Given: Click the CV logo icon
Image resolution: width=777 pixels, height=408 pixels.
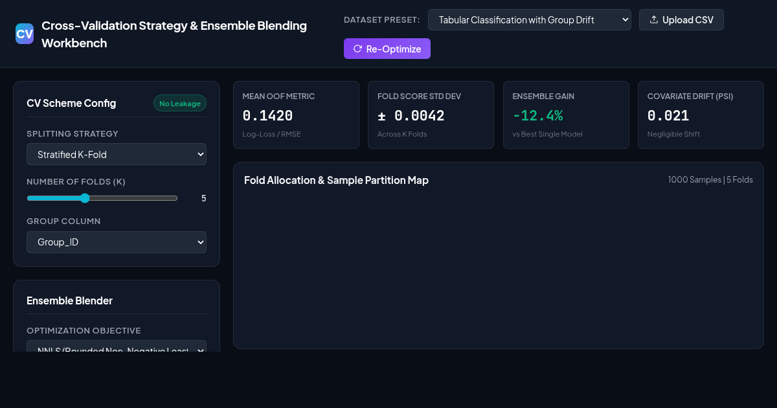Looking at the screenshot, I should point(25,34).
